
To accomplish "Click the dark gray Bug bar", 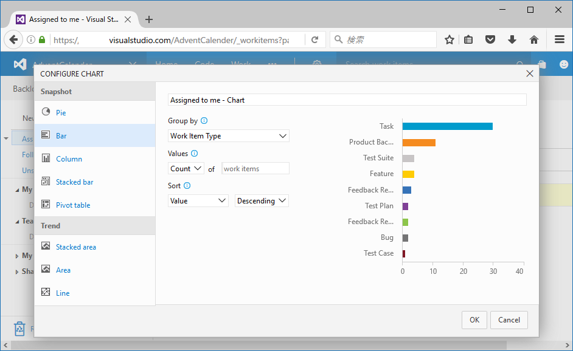I will (x=405, y=238).
